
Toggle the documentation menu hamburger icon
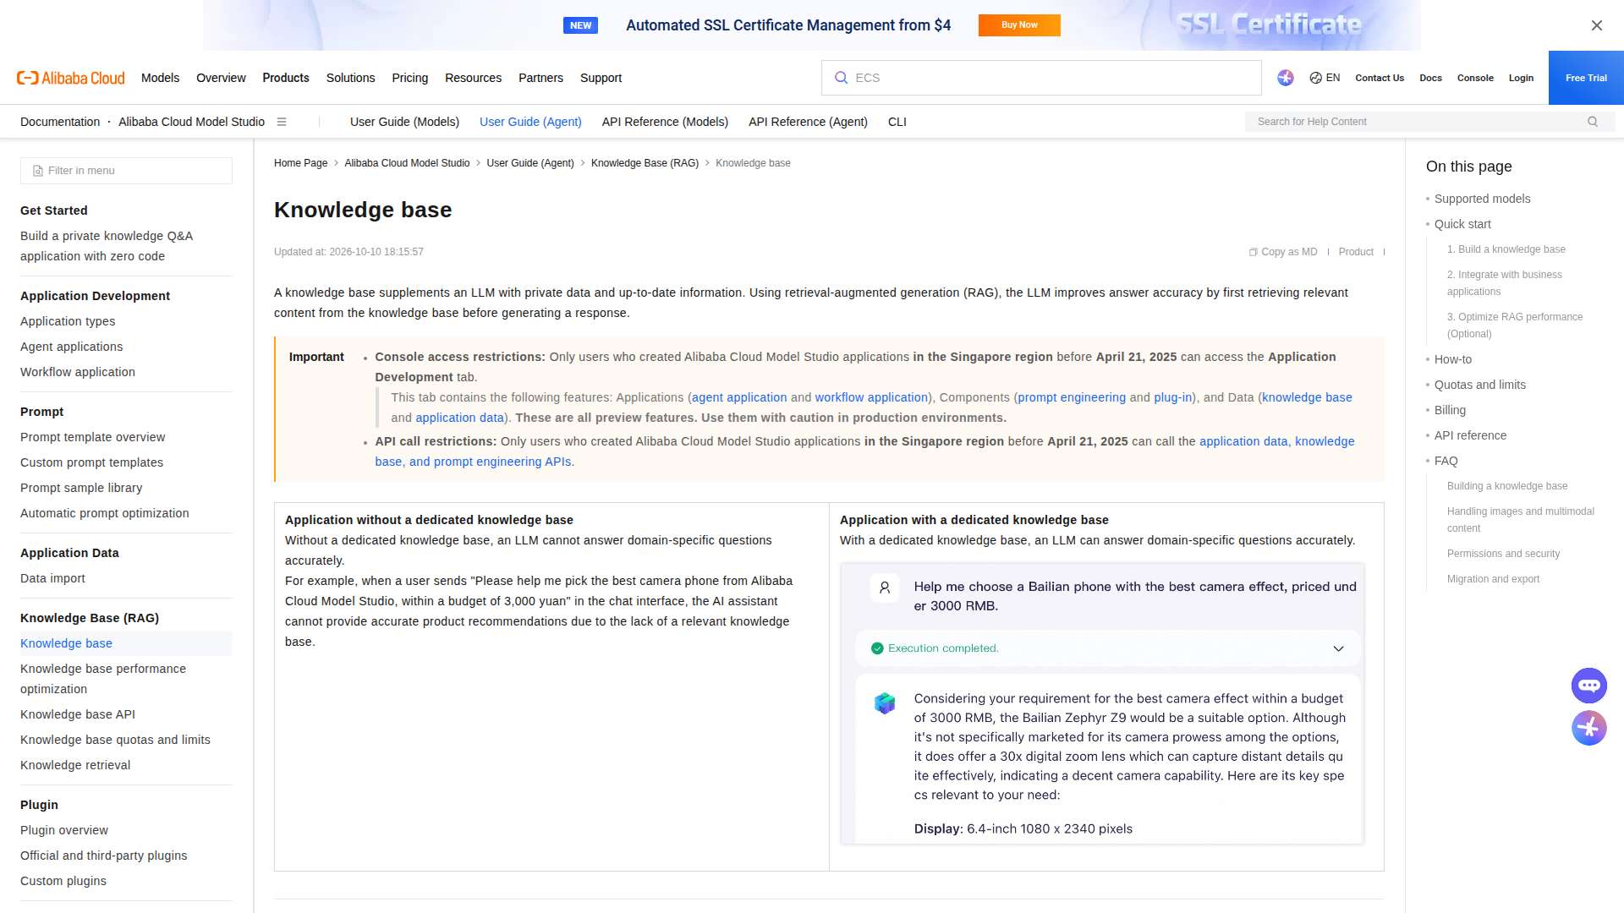click(282, 122)
